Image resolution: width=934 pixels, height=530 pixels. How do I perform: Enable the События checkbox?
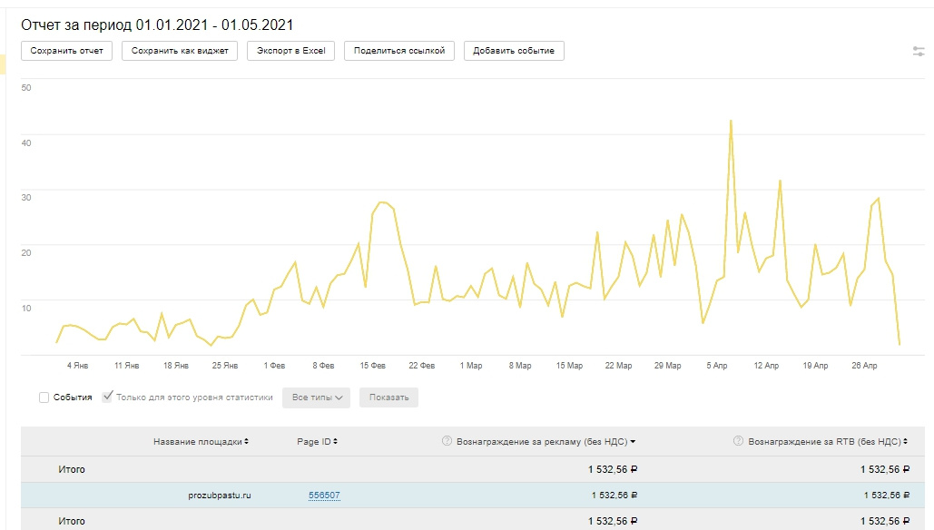(x=44, y=397)
